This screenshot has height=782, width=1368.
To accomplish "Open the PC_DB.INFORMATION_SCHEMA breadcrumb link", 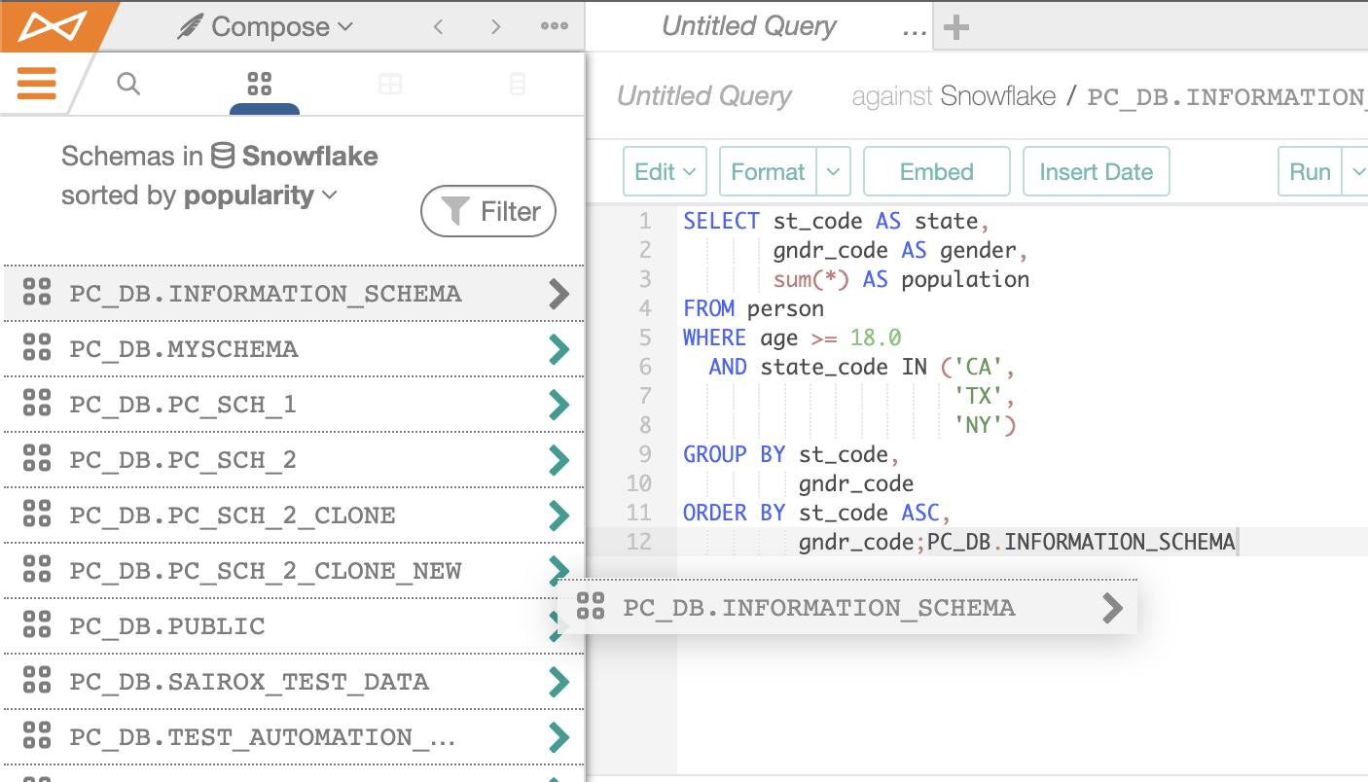I will (x=1227, y=97).
